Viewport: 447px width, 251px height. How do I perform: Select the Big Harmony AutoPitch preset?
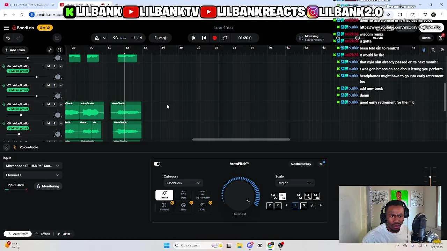pyautogui.click(x=203, y=195)
